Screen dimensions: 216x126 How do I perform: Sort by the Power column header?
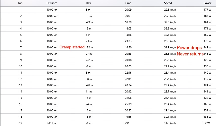click(x=207, y=3)
